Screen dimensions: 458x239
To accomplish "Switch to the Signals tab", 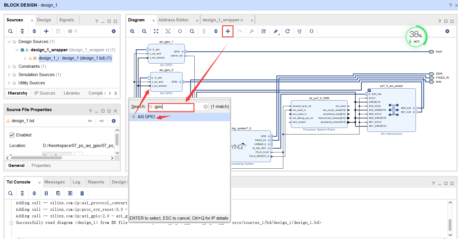I will pyautogui.click(x=66, y=20).
